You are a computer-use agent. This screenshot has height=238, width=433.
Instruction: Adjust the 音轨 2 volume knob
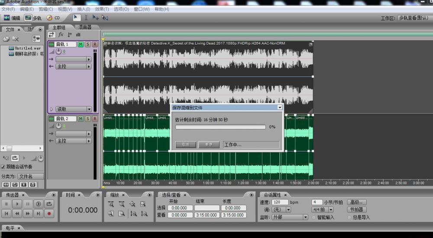click(x=58, y=126)
